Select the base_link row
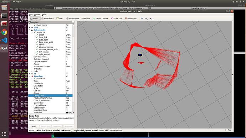The width and height of the screenshot is (246, 138). pyautogui.click(x=50, y=37)
